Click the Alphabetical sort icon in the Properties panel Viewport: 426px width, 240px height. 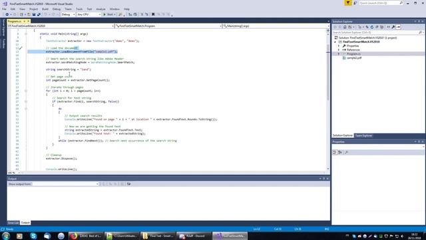(x=340, y=153)
